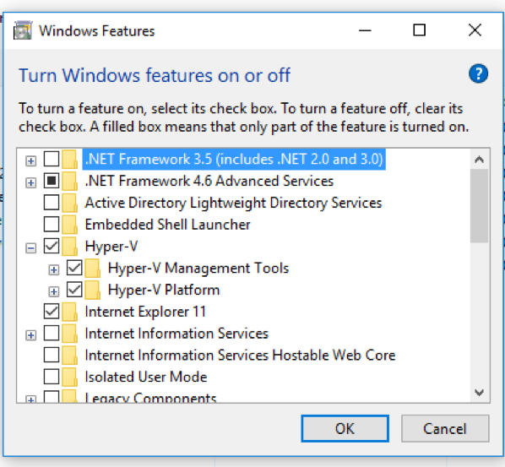Image resolution: width=505 pixels, height=467 pixels.
Task: Click folder icon next to Hyper-V
Action: coord(69,247)
